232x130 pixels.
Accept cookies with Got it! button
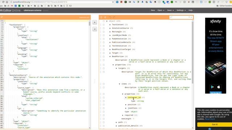pyautogui.click(x=215, y=124)
